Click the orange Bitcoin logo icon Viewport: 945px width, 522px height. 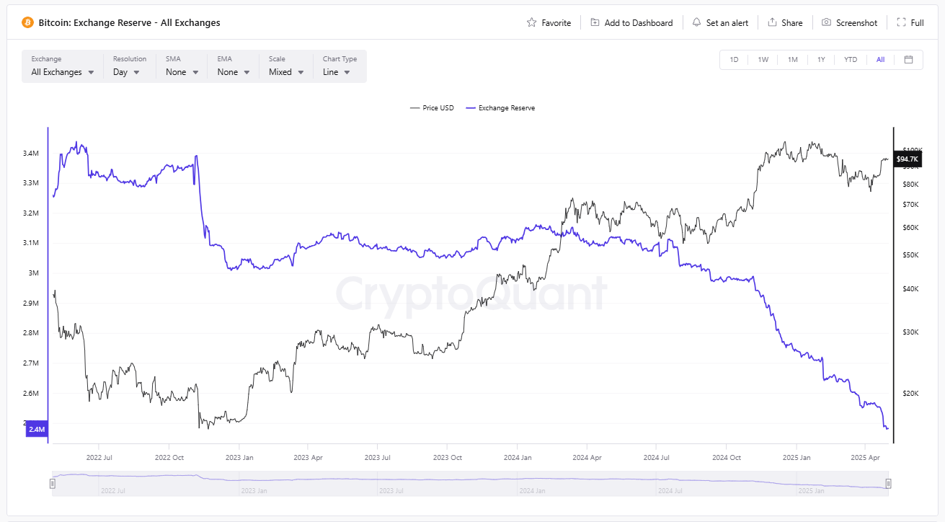[x=27, y=22]
